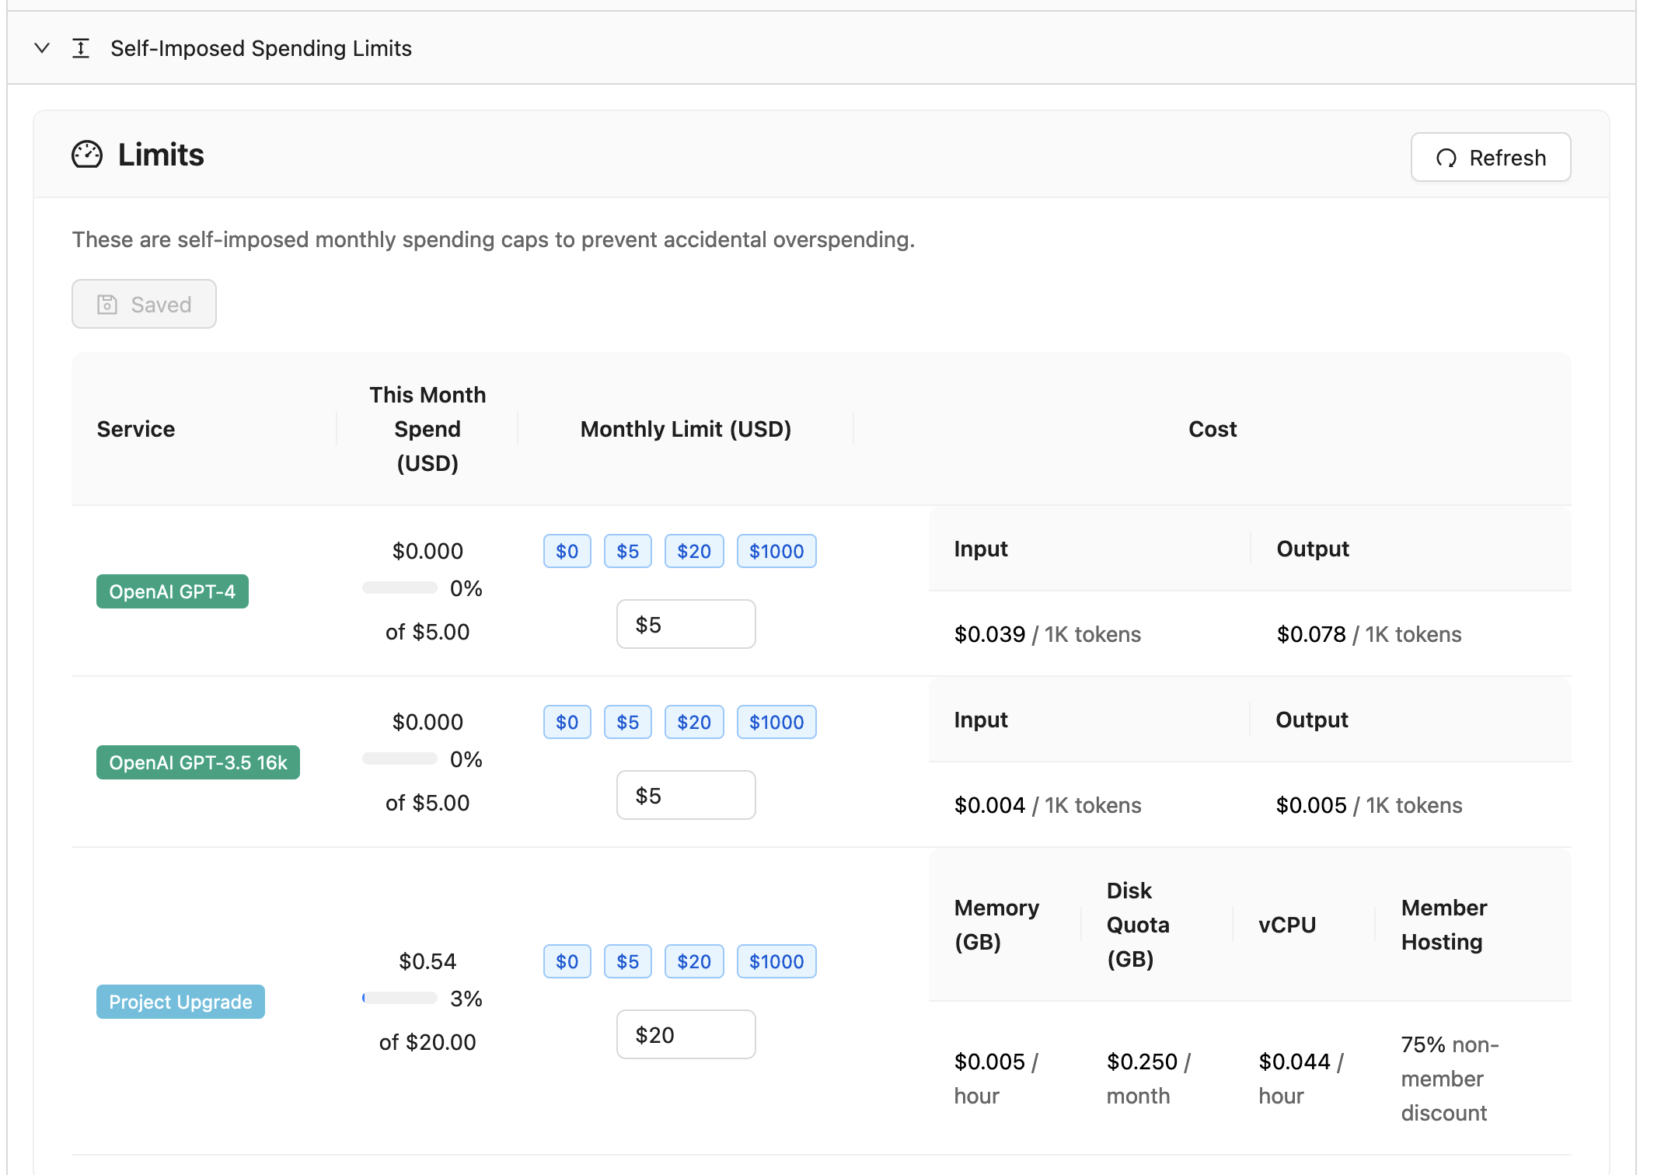Edit the Project Upgrade limit input field
Screen dimensions: 1654x1175
[x=686, y=1035]
